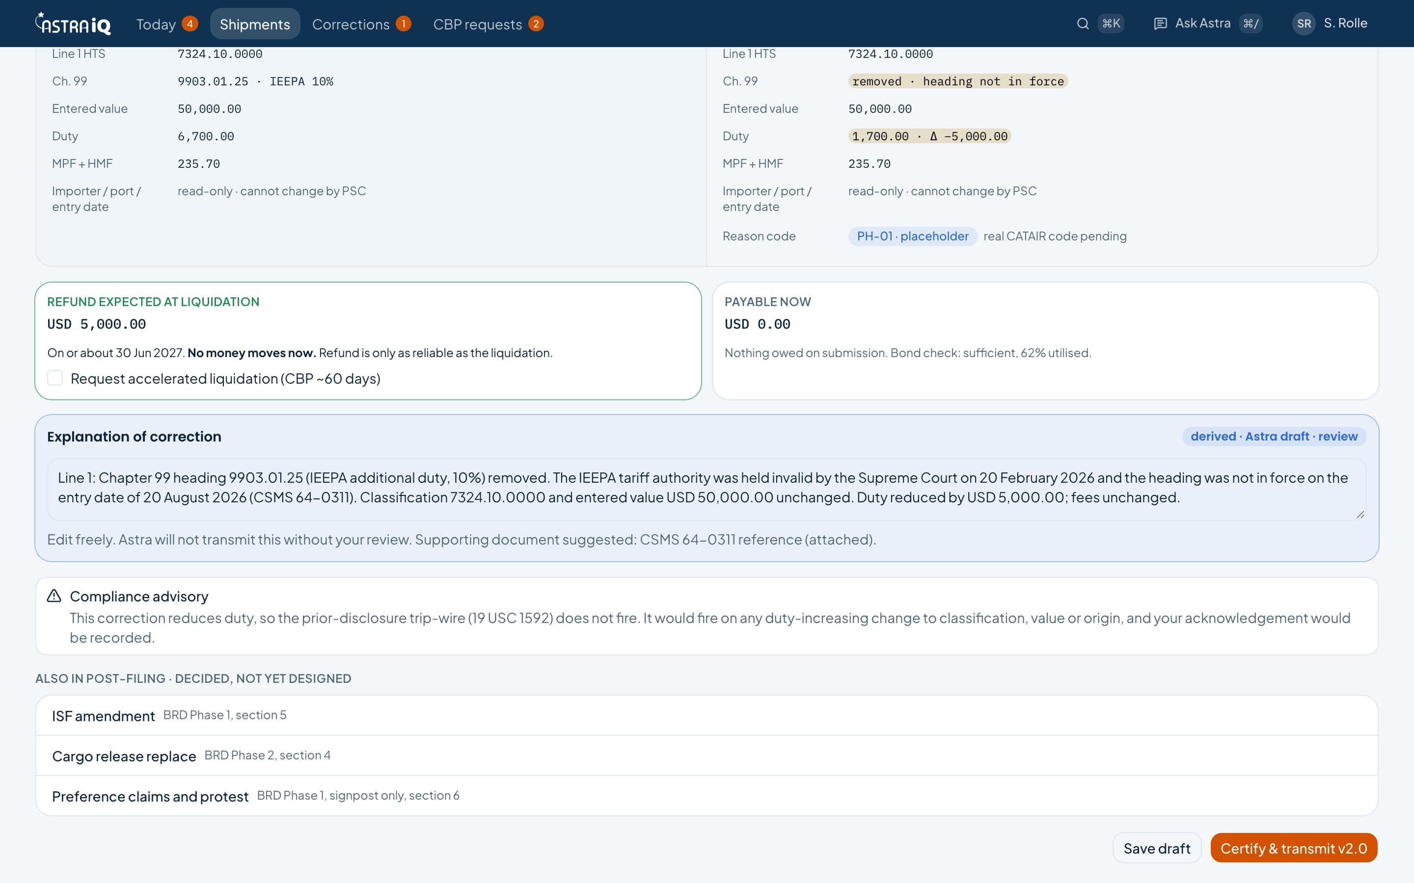Click the Bond check: sufficient, 62% utilised text
Image resolution: width=1414 pixels, height=883 pixels.
tap(990, 353)
